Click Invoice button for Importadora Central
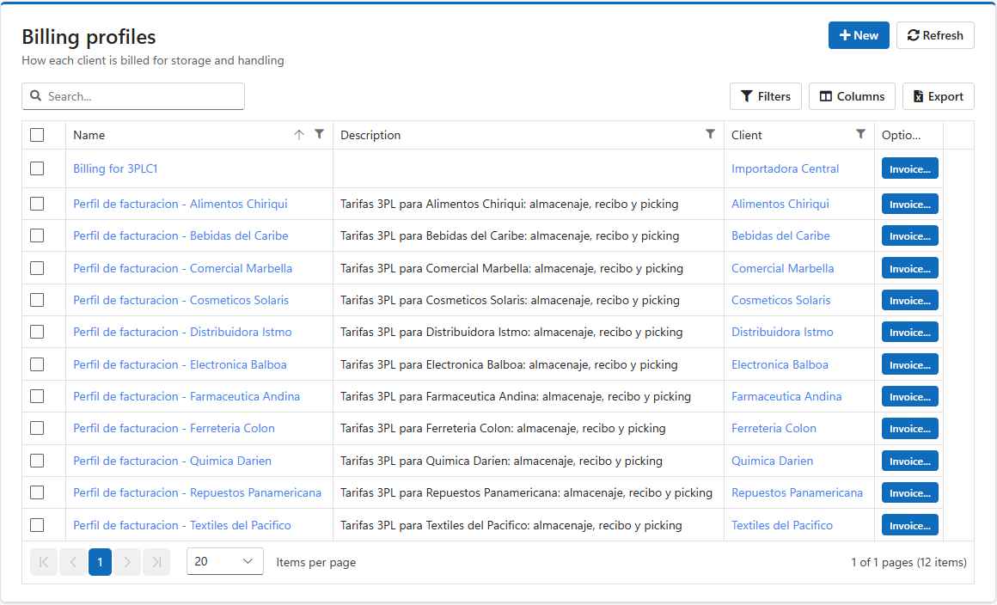Screen dimensions: 997x605 [x=910, y=168]
